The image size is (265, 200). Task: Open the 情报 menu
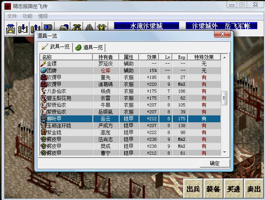tap(43, 16)
